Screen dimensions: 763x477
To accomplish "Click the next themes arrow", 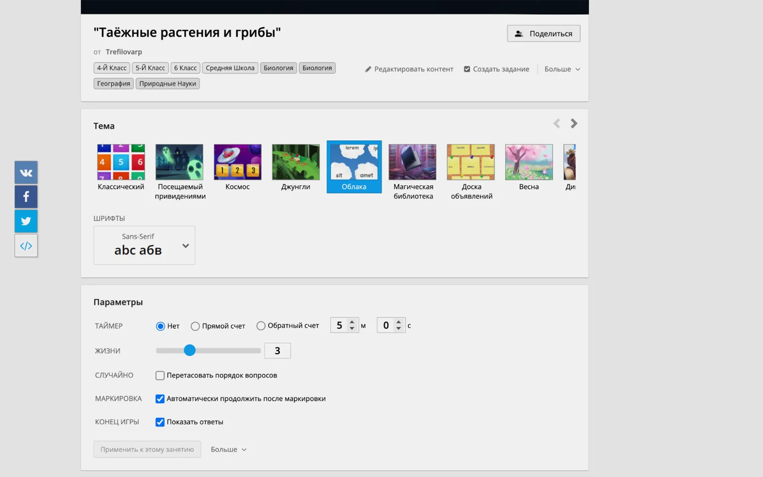I will [x=574, y=123].
